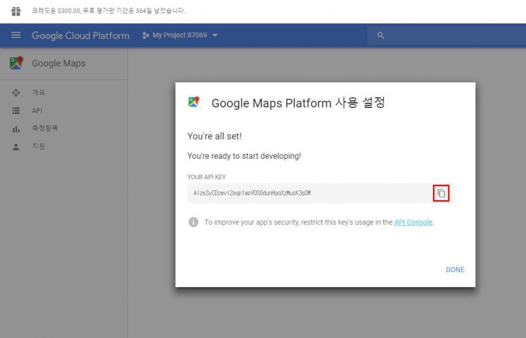Click the Google Cloud Platform title

[80, 36]
